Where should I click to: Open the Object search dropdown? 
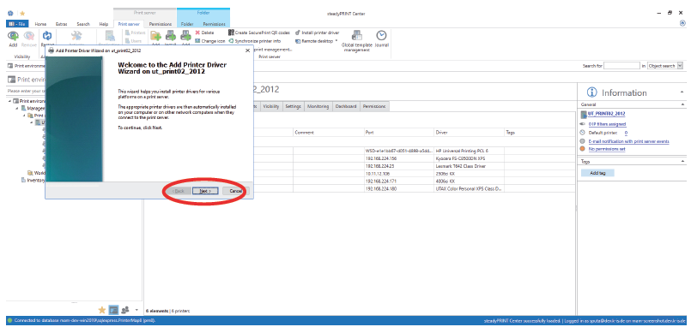pyautogui.click(x=680, y=66)
